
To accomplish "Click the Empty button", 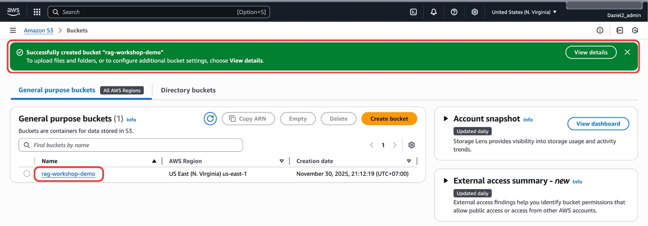I will click(x=298, y=118).
